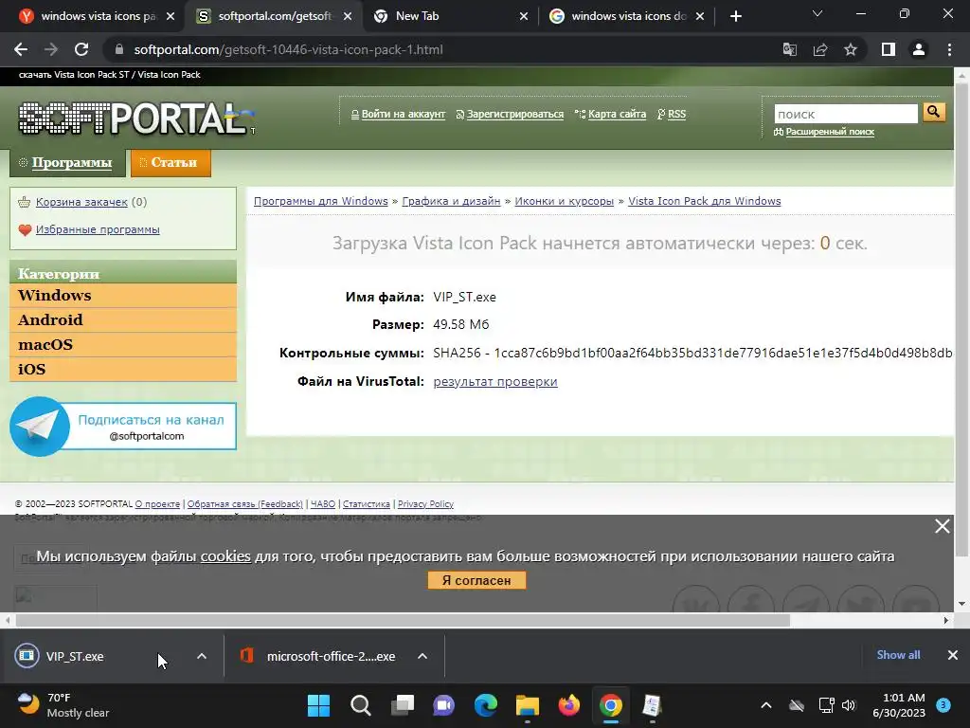The width and height of the screenshot is (970, 728).
Task: Accept cookies with Я согласен button
Action: (x=477, y=581)
